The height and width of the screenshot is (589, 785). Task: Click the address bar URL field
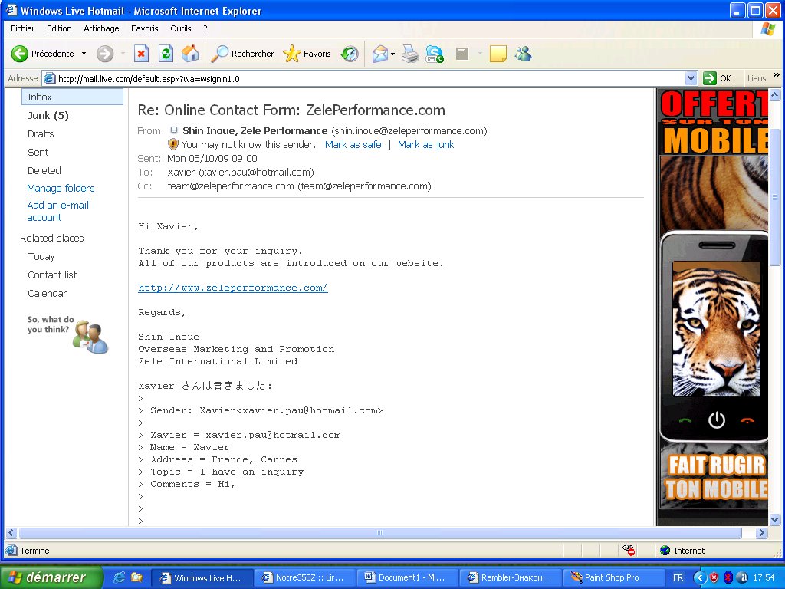(x=368, y=78)
